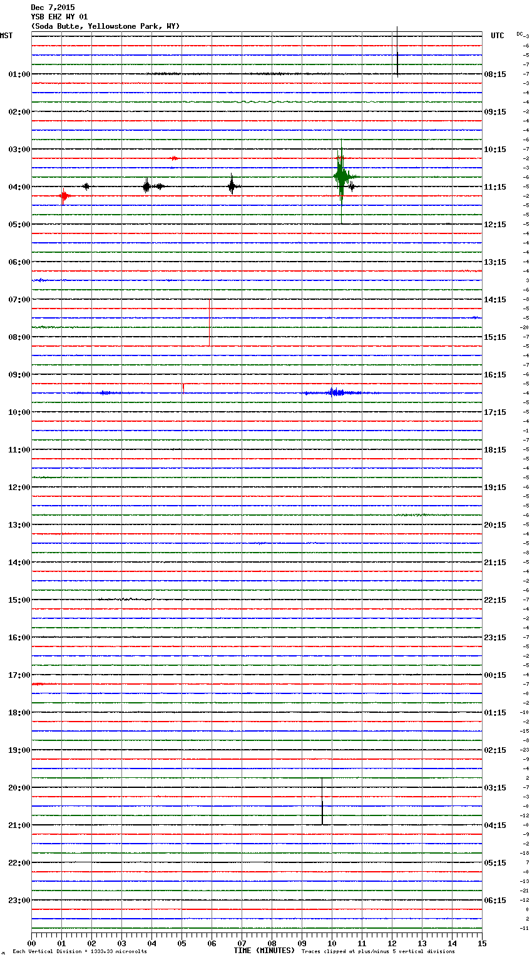
Task: Click the "08" minute tick on the x-axis
Action: pyautogui.click(x=272, y=943)
